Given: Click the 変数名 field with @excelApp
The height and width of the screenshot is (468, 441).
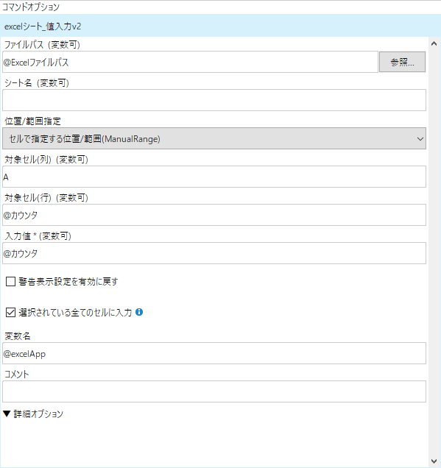Looking at the screenshot, I should click(x=214, y=353).
